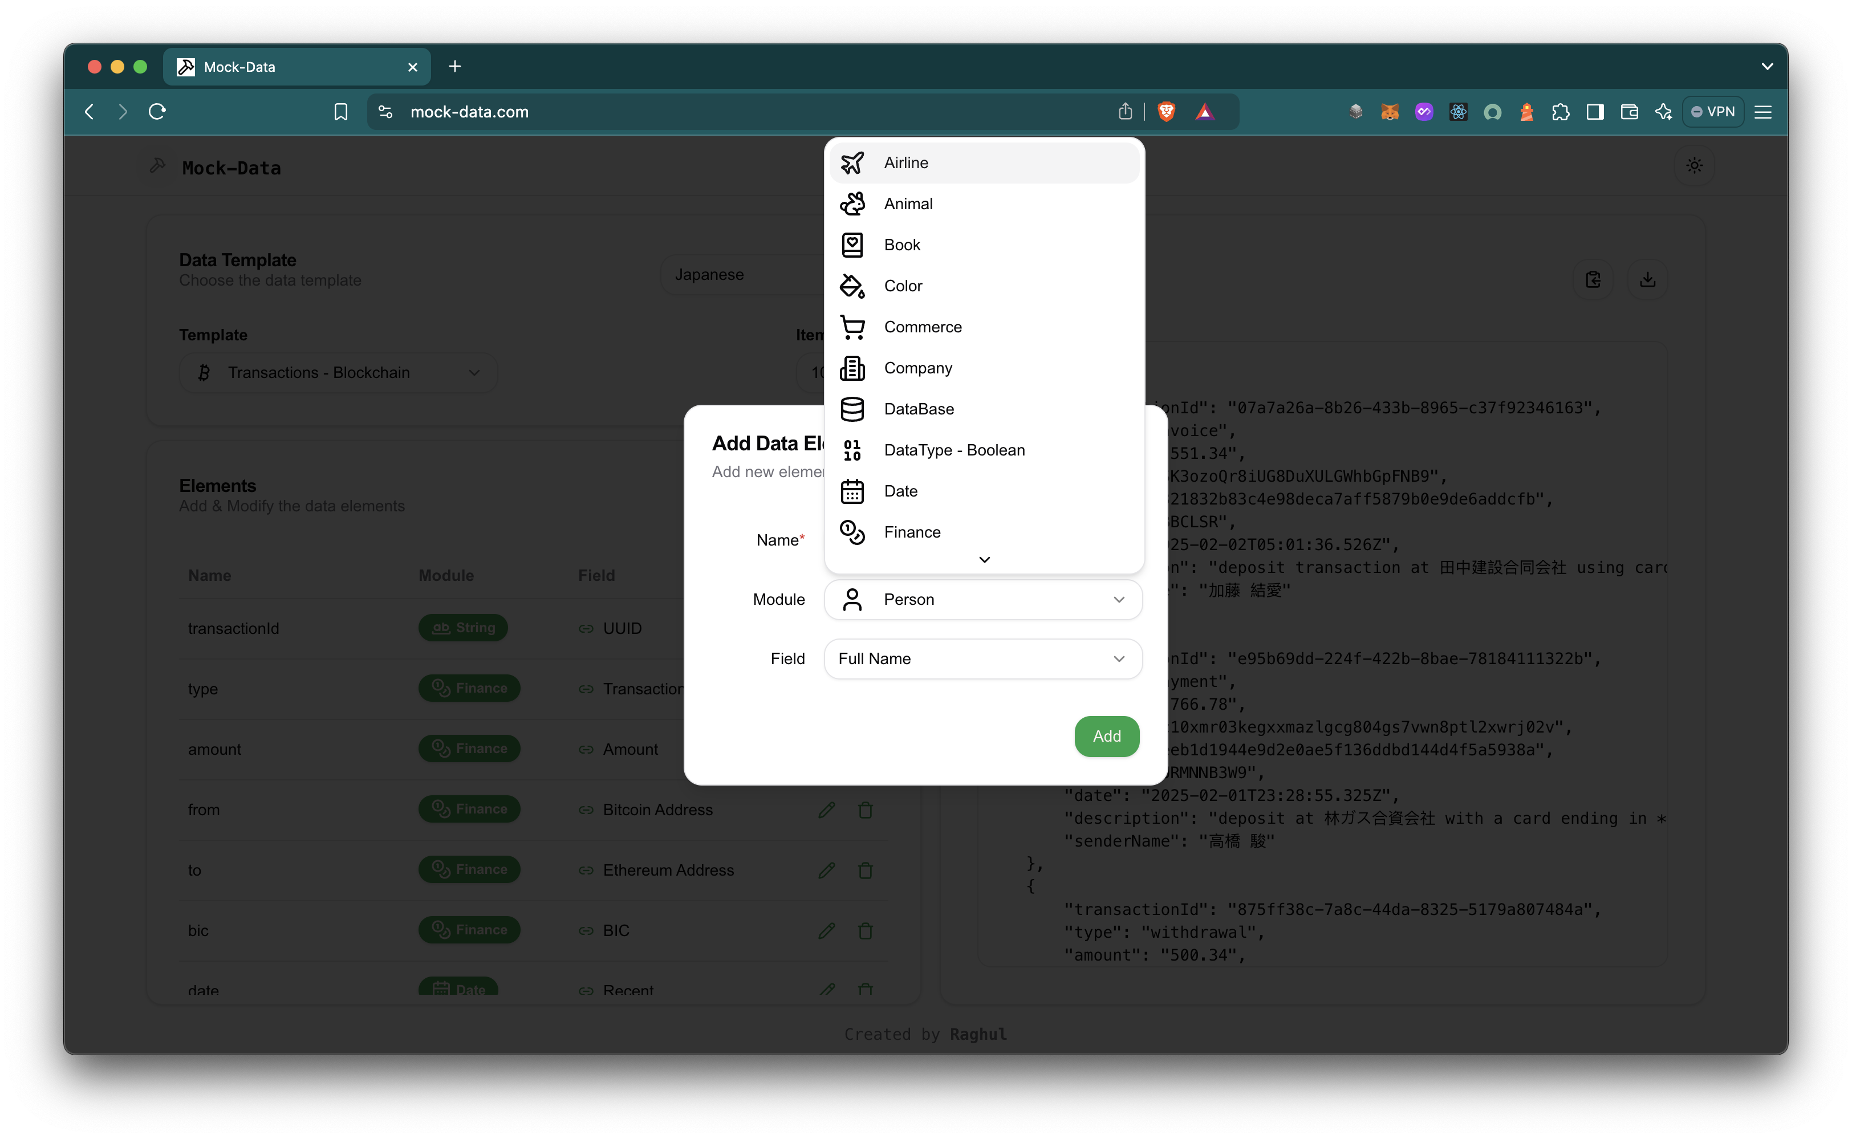Viewport: 1852px width, 1139px height.
Task: Open the Field dropdown showing Full Name
Action: pos(983,659)
